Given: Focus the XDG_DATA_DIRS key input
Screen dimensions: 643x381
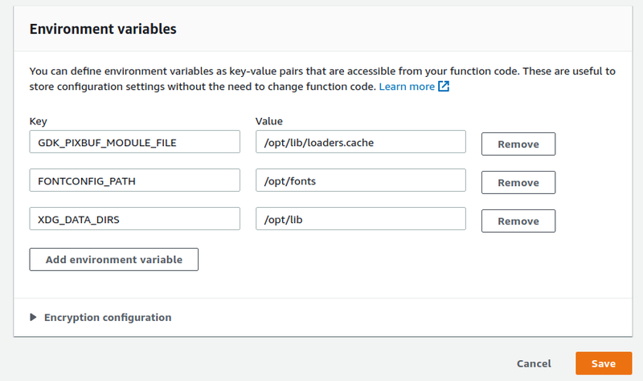Looking at the screenshot, I should tap(134, 218).
